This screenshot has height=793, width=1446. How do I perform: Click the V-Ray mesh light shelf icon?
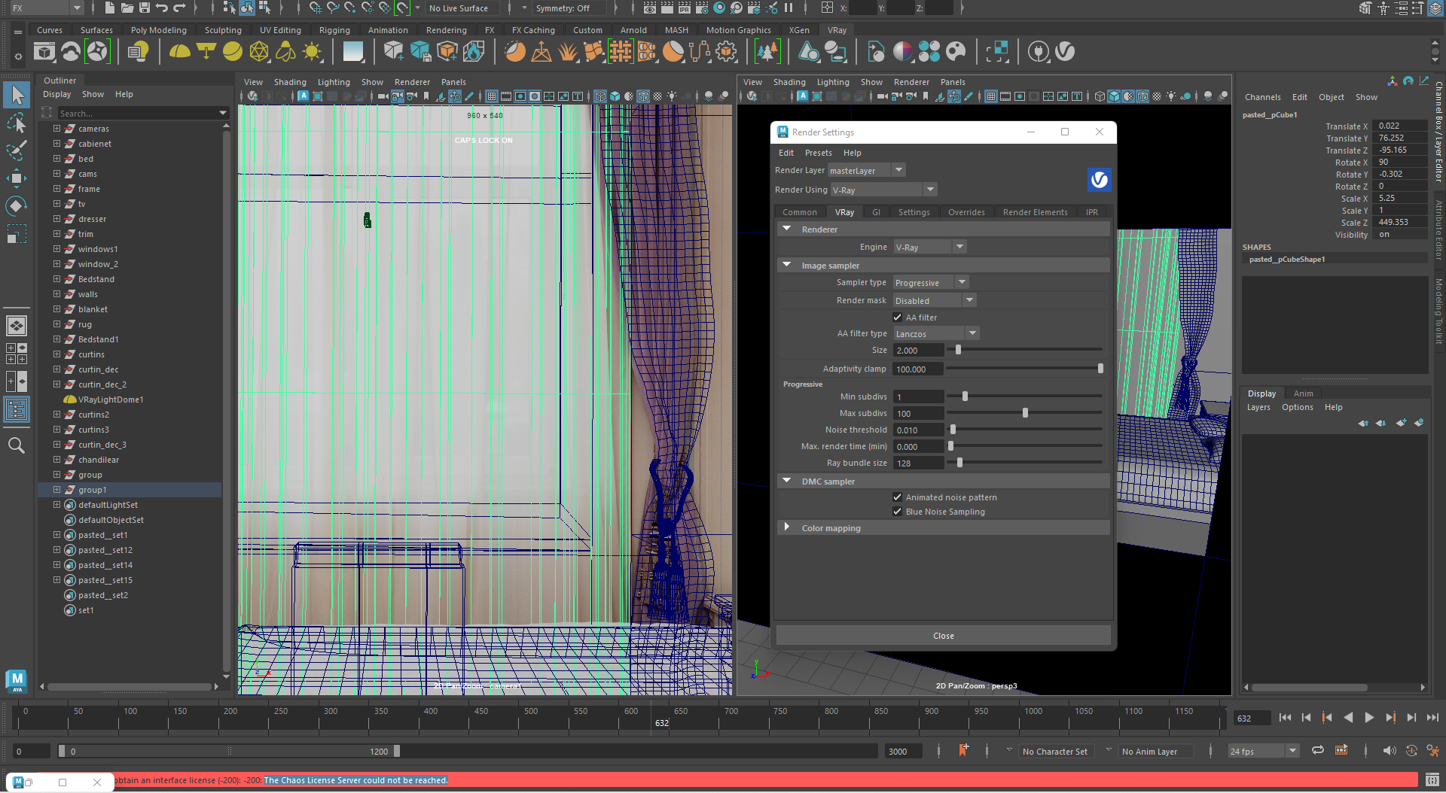[259, 52]
